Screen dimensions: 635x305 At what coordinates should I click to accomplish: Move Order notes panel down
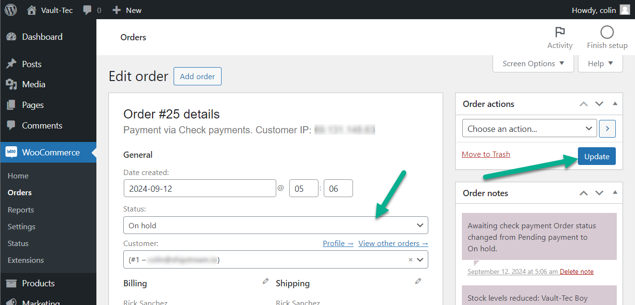click(x=599, y=193)
